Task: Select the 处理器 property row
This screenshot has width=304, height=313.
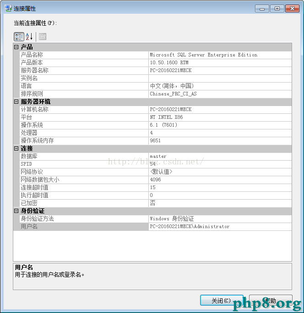Action: (x=156, y=133)
